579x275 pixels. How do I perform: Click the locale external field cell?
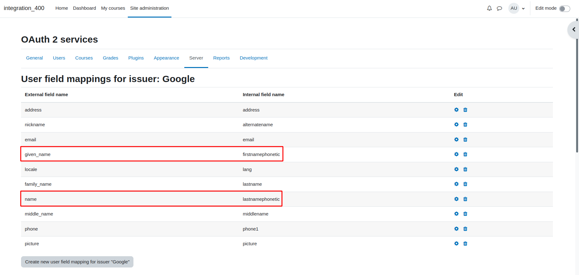(x=31, y=169)
